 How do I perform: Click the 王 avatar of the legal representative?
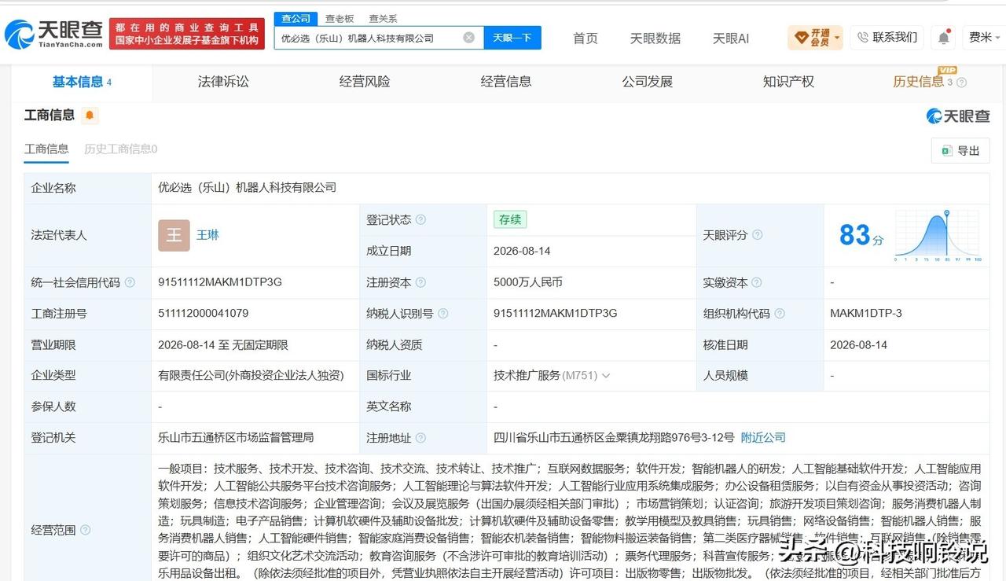tap(174, 235)
